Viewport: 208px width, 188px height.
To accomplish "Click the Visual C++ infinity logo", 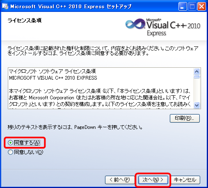I will pos(135,24).
